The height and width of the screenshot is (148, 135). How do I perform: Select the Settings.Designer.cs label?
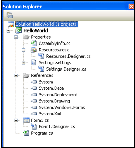[x=66, y=69]
